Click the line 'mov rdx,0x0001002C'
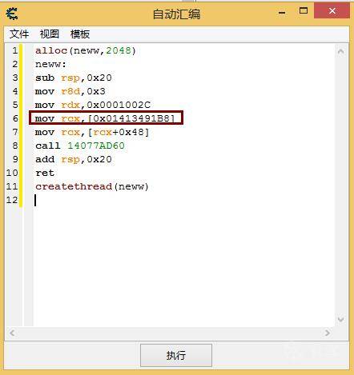354x375 pixels. (x=93, y=105)
